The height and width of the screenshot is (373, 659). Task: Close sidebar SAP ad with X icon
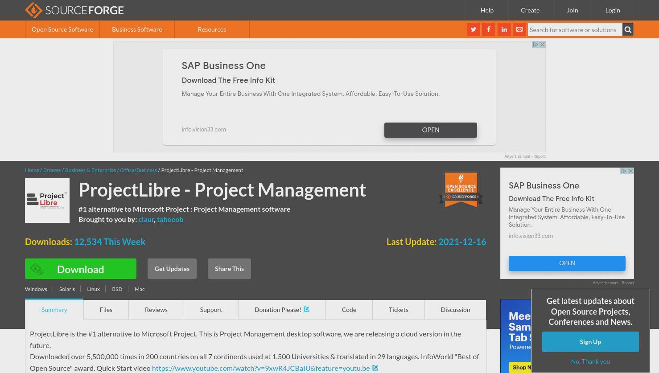click(630, 171)
